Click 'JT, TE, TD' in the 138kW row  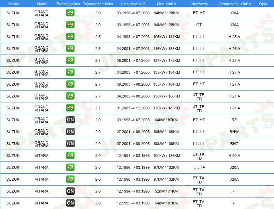point(199,97)
